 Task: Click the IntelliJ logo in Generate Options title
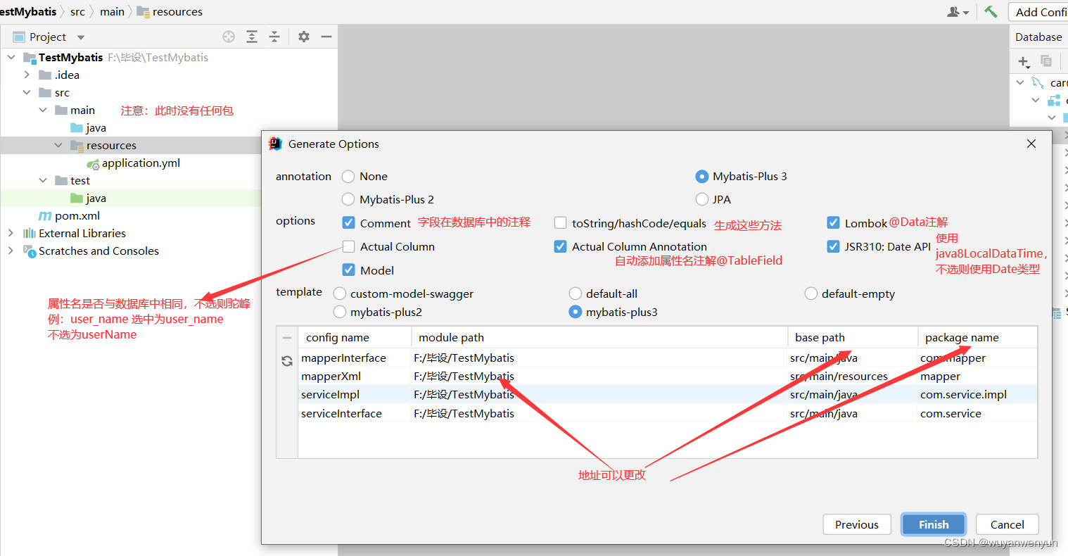pyautogui.click(x=275, y=144)
